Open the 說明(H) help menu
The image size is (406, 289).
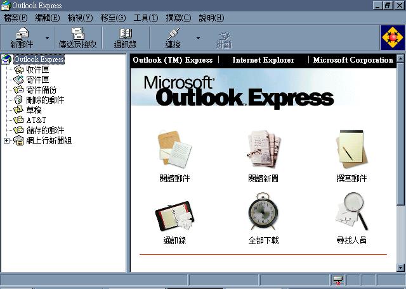[211, 18]
